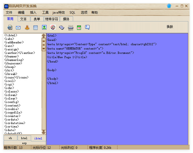
Task: Insert a table using the grid icon
Action: click(36, 27)
